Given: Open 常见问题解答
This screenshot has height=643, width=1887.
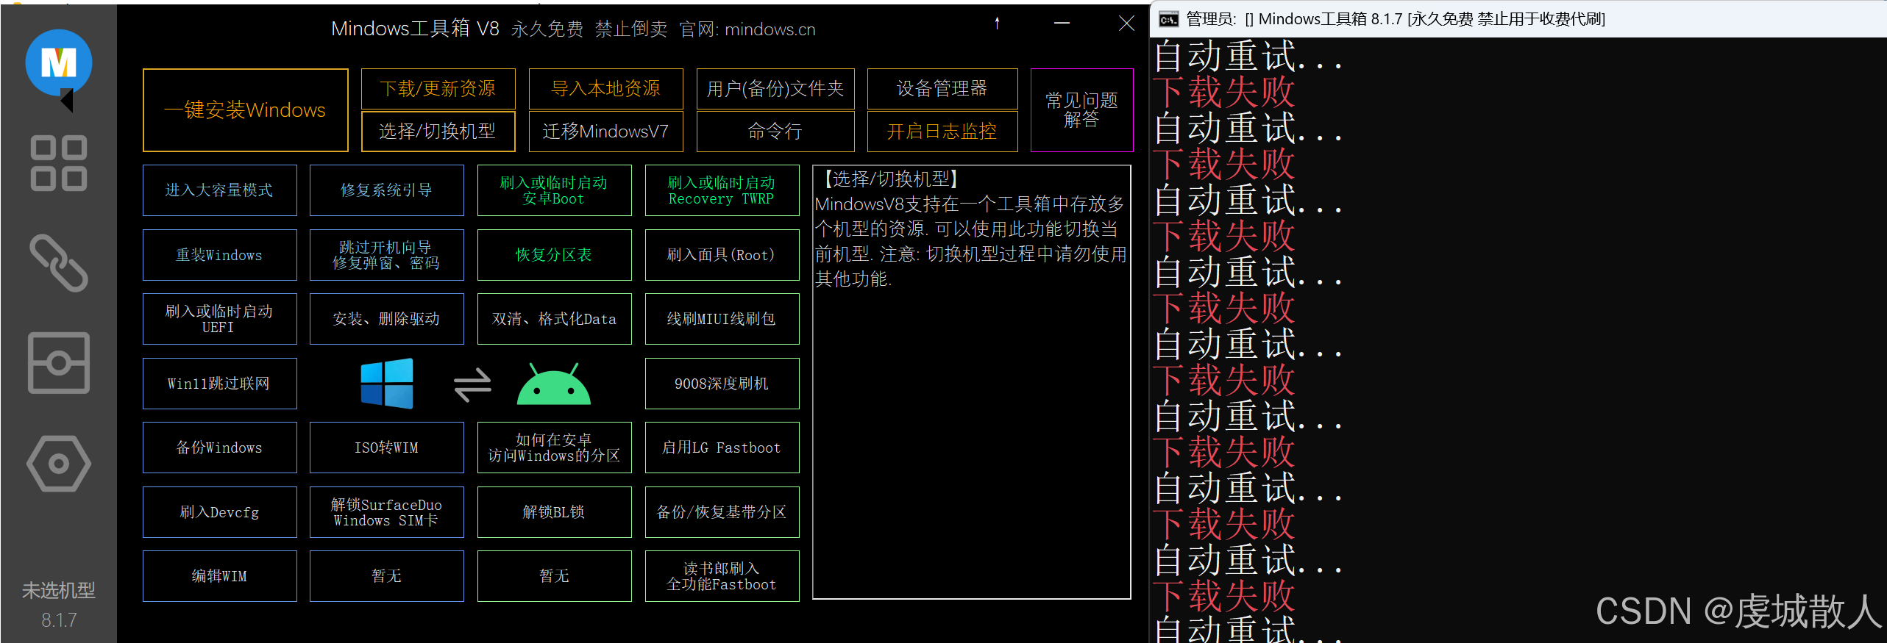Looking at the screenshot, I should tap(1082, 110).
